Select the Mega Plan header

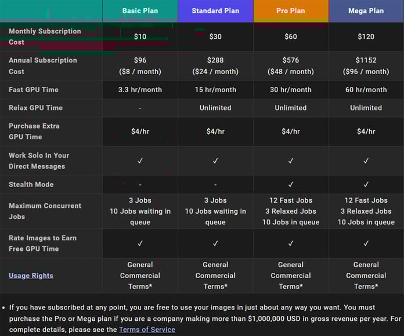(x=366, y=11)
